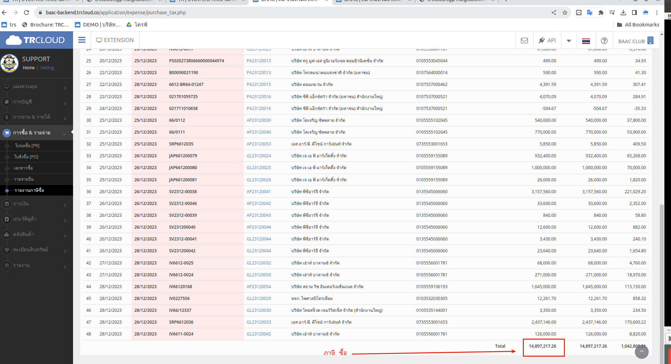The width and height of the screenshot is (671, 364).
Task: Expand the ประวัติคู่ค้า sidebar menu
Action: 37,219
